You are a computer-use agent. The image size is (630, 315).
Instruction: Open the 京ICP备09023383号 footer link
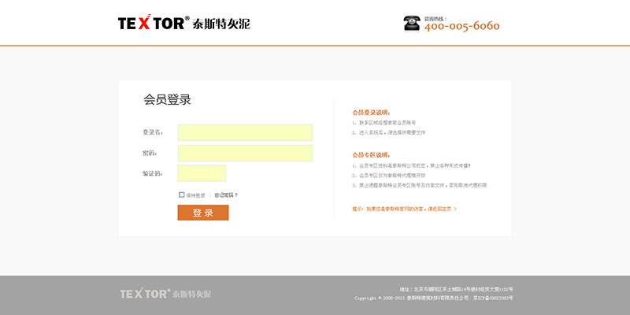click(x=492, y=298)
